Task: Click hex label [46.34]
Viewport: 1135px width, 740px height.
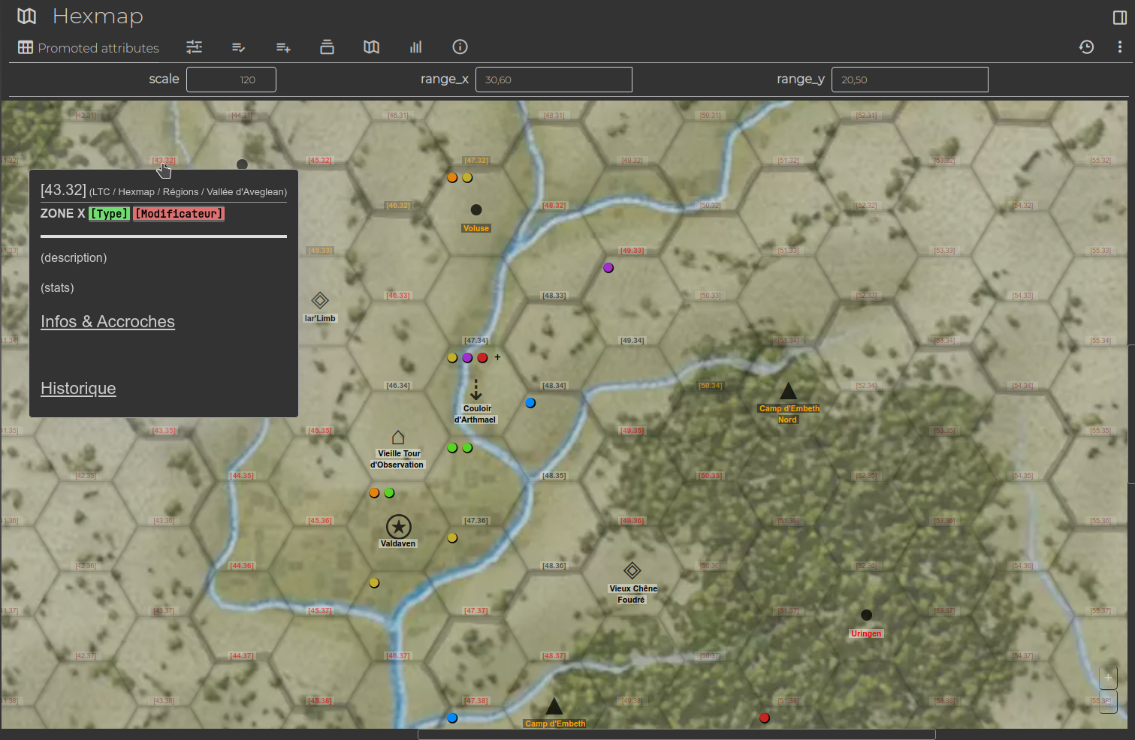Action: pos(398,386)
